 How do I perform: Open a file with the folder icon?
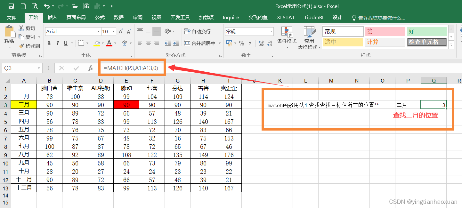click(x=75, y=6)
